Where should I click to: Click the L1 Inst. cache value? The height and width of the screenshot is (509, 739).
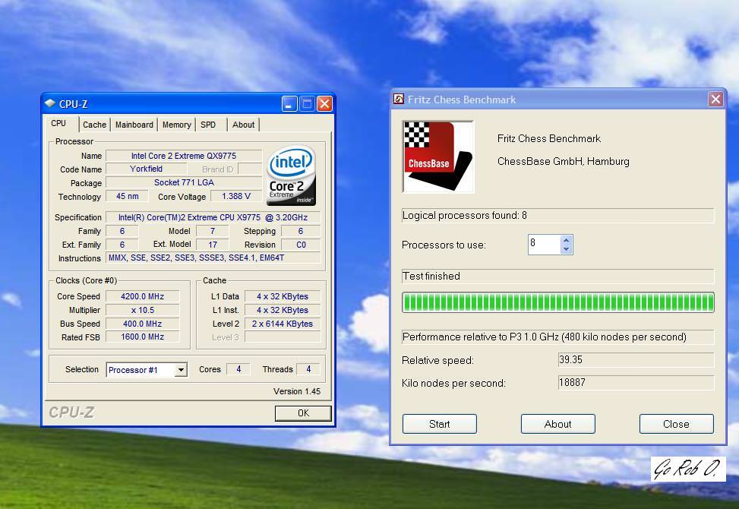(x=283, y=310)
